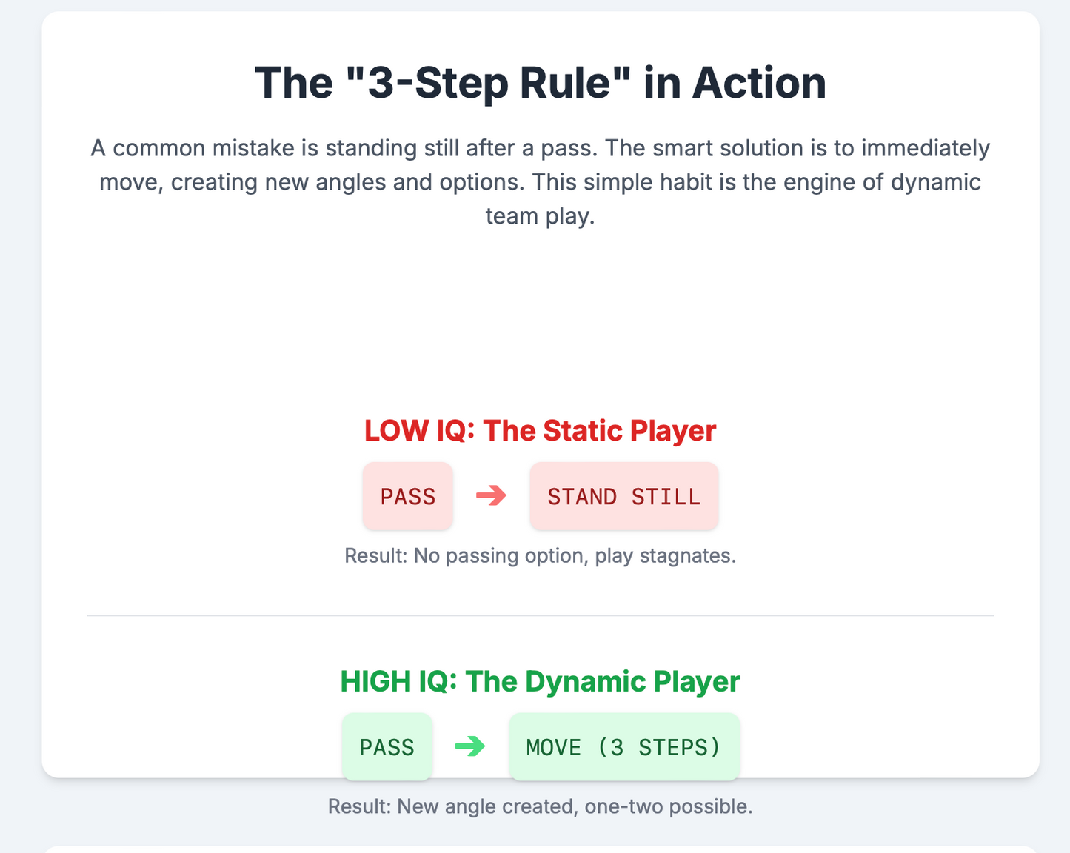Image resolution: width=1070 pixels, height=853 pixels.
Task: Click the title 'The "3-Step Rule" in Action'
Action: tap(541, 82)
